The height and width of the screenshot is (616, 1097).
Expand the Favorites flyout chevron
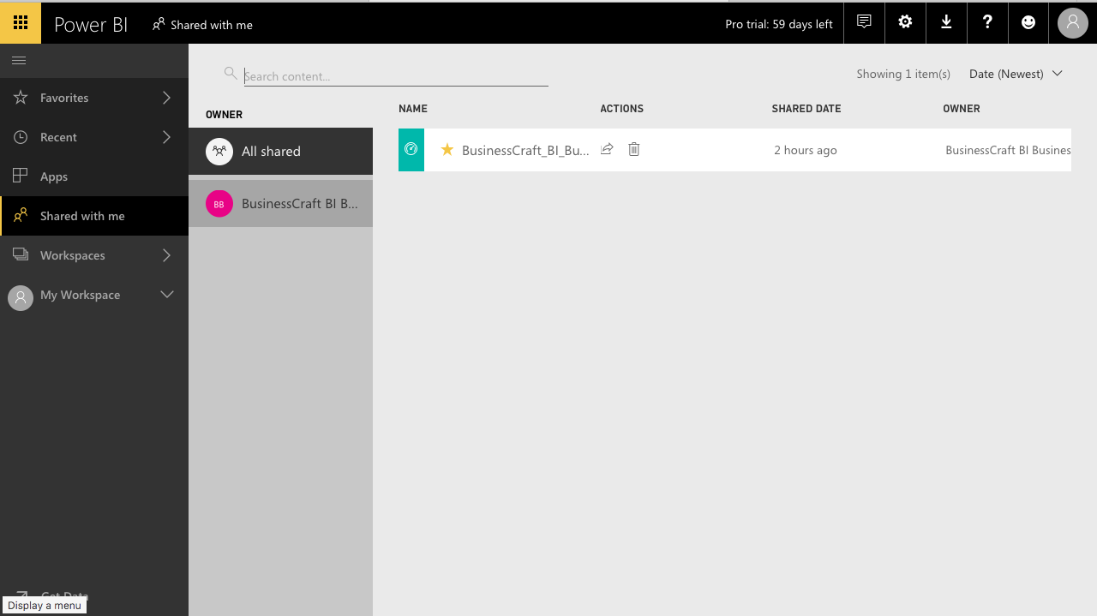(x=167, y=98)
